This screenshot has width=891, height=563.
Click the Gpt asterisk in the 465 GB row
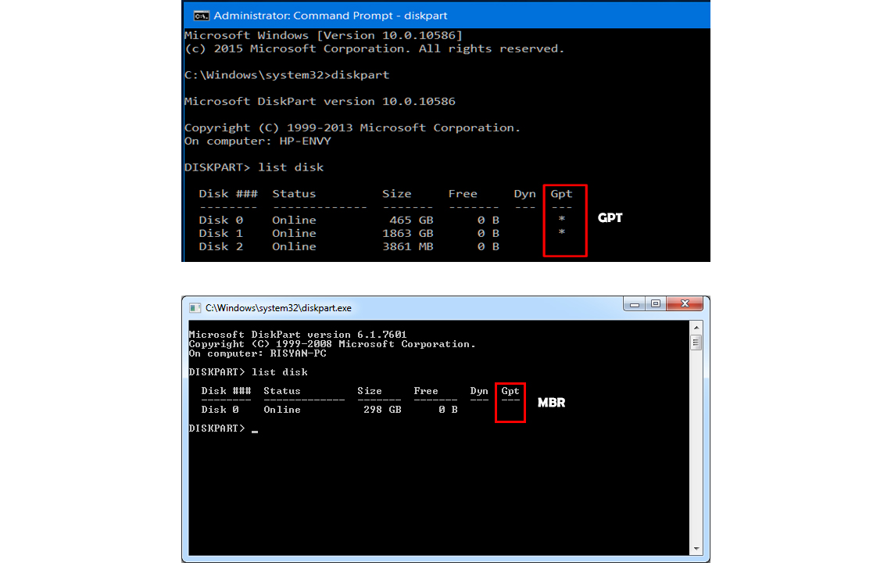coord(561,219)
